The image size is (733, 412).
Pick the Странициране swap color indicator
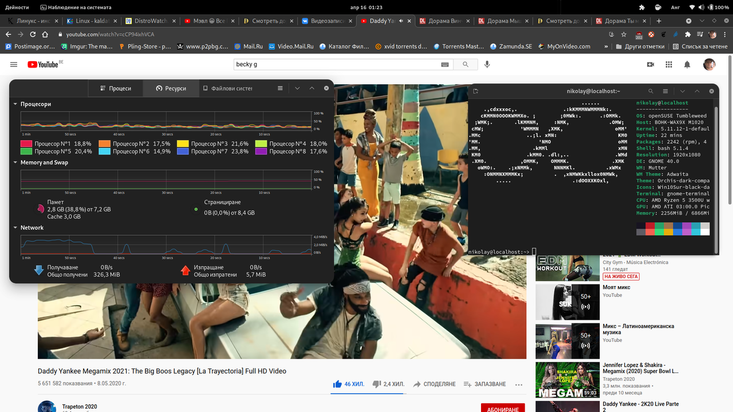(196, 209)
